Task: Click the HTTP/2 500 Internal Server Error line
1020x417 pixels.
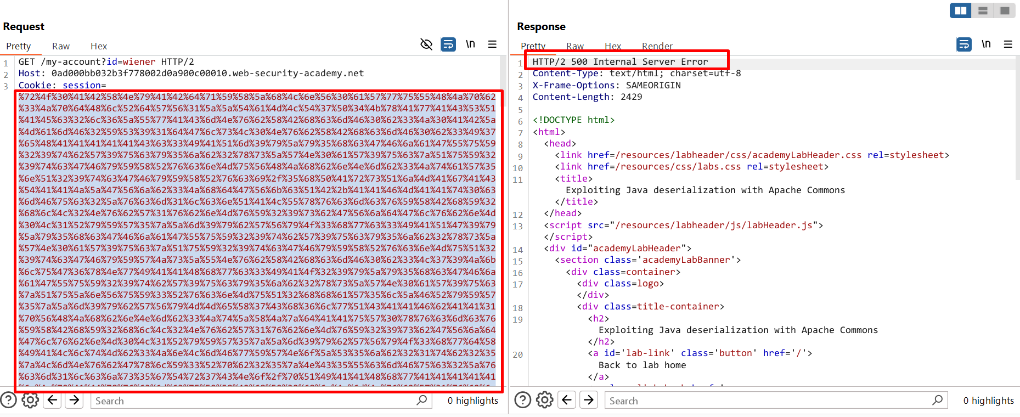Action: coord(620,62)
